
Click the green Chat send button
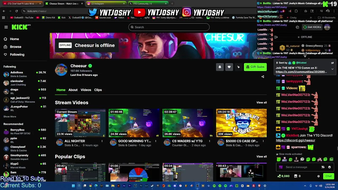(x=328, y=176)
